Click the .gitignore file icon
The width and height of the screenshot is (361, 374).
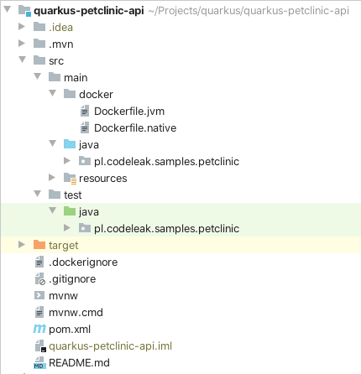click(39, 279)
